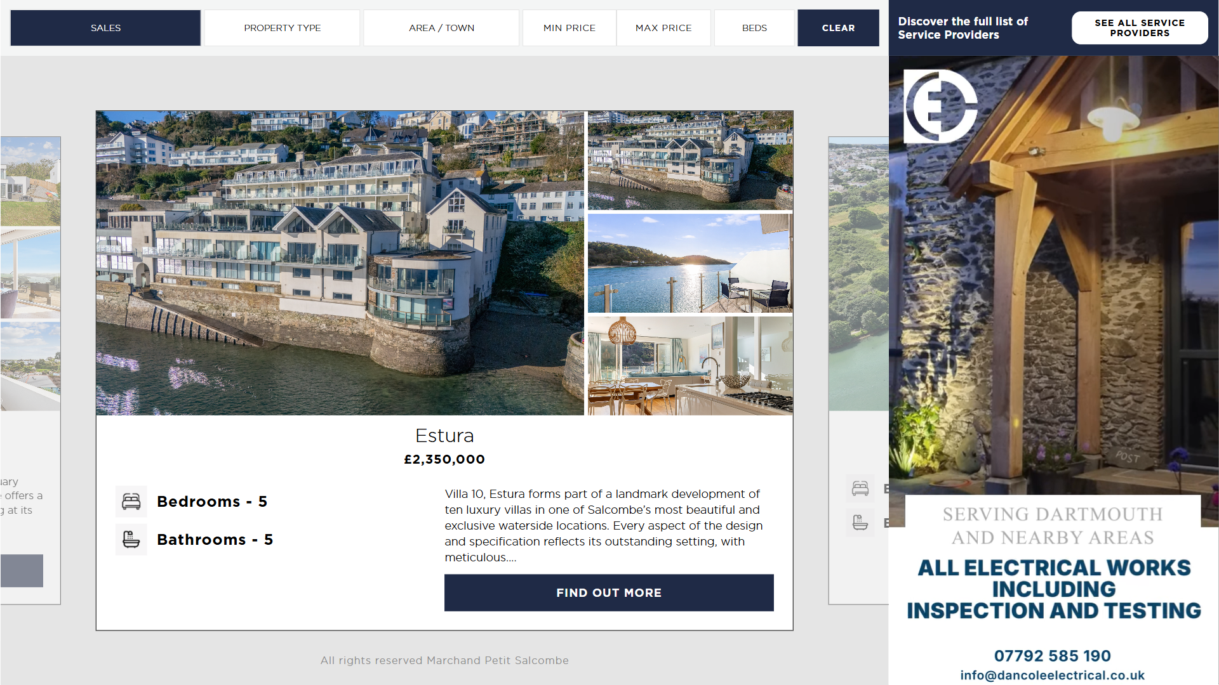Open the main Estura waterfront photo
Viewport: 1219px width, 685px height.
pos(340,263)
